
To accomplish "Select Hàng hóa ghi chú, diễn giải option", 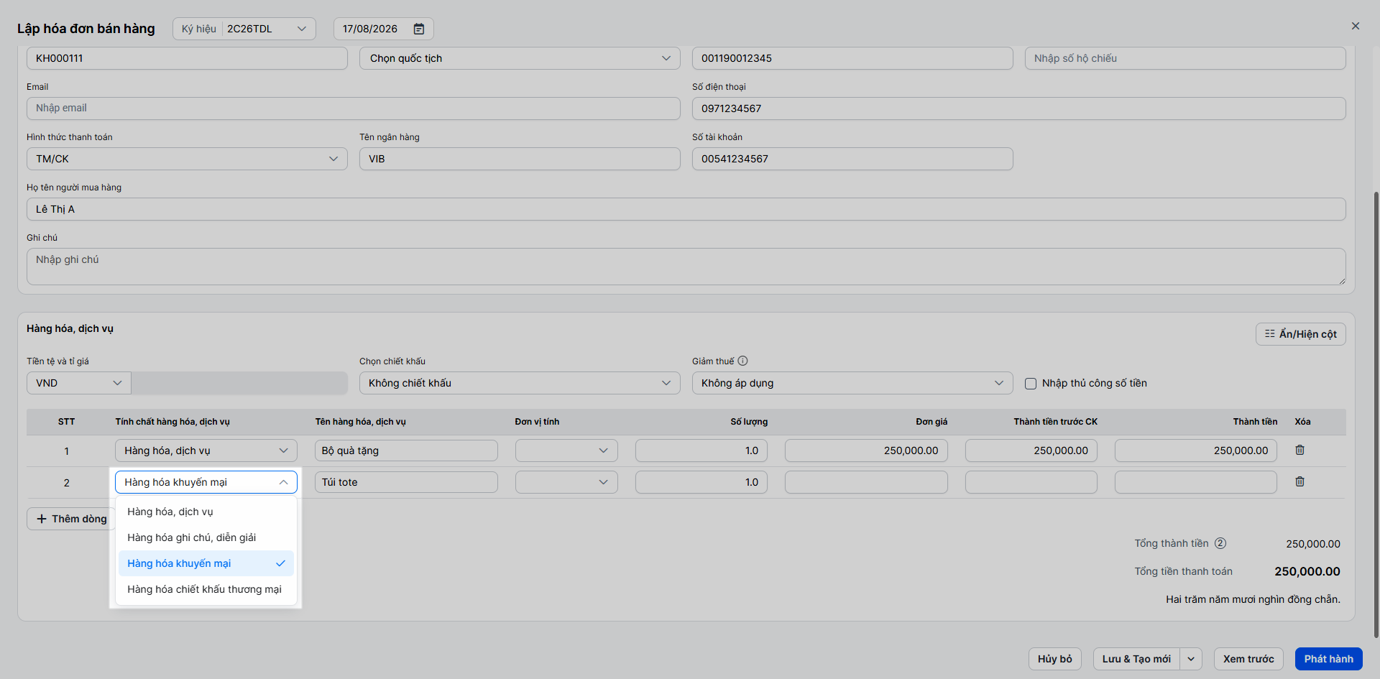I will tap(206, 537).
